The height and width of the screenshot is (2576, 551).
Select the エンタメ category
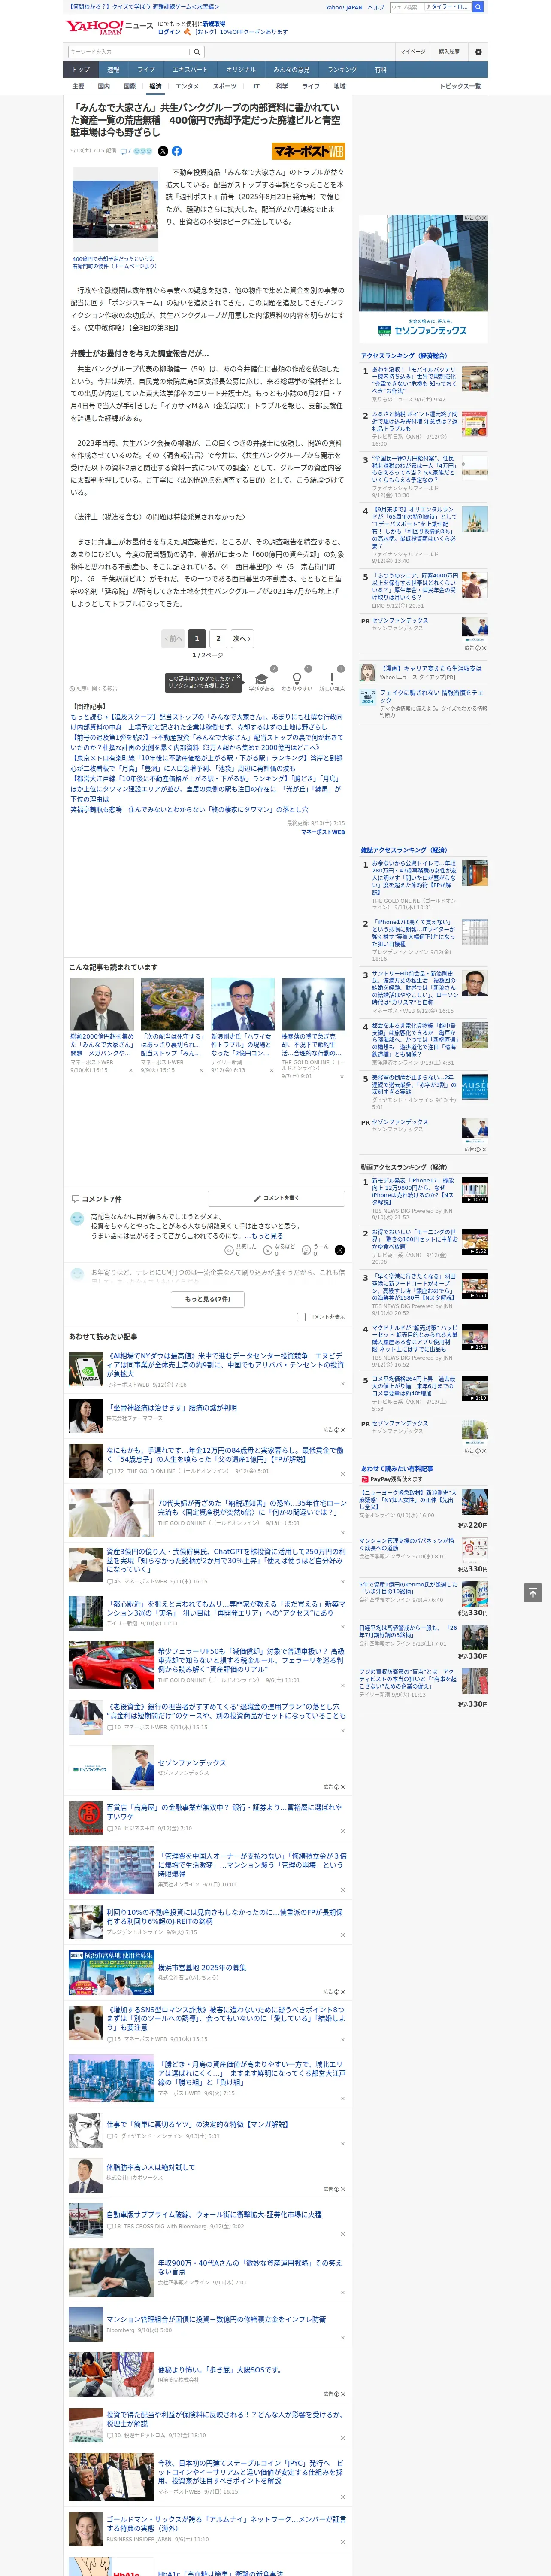[x=187, y=86]
